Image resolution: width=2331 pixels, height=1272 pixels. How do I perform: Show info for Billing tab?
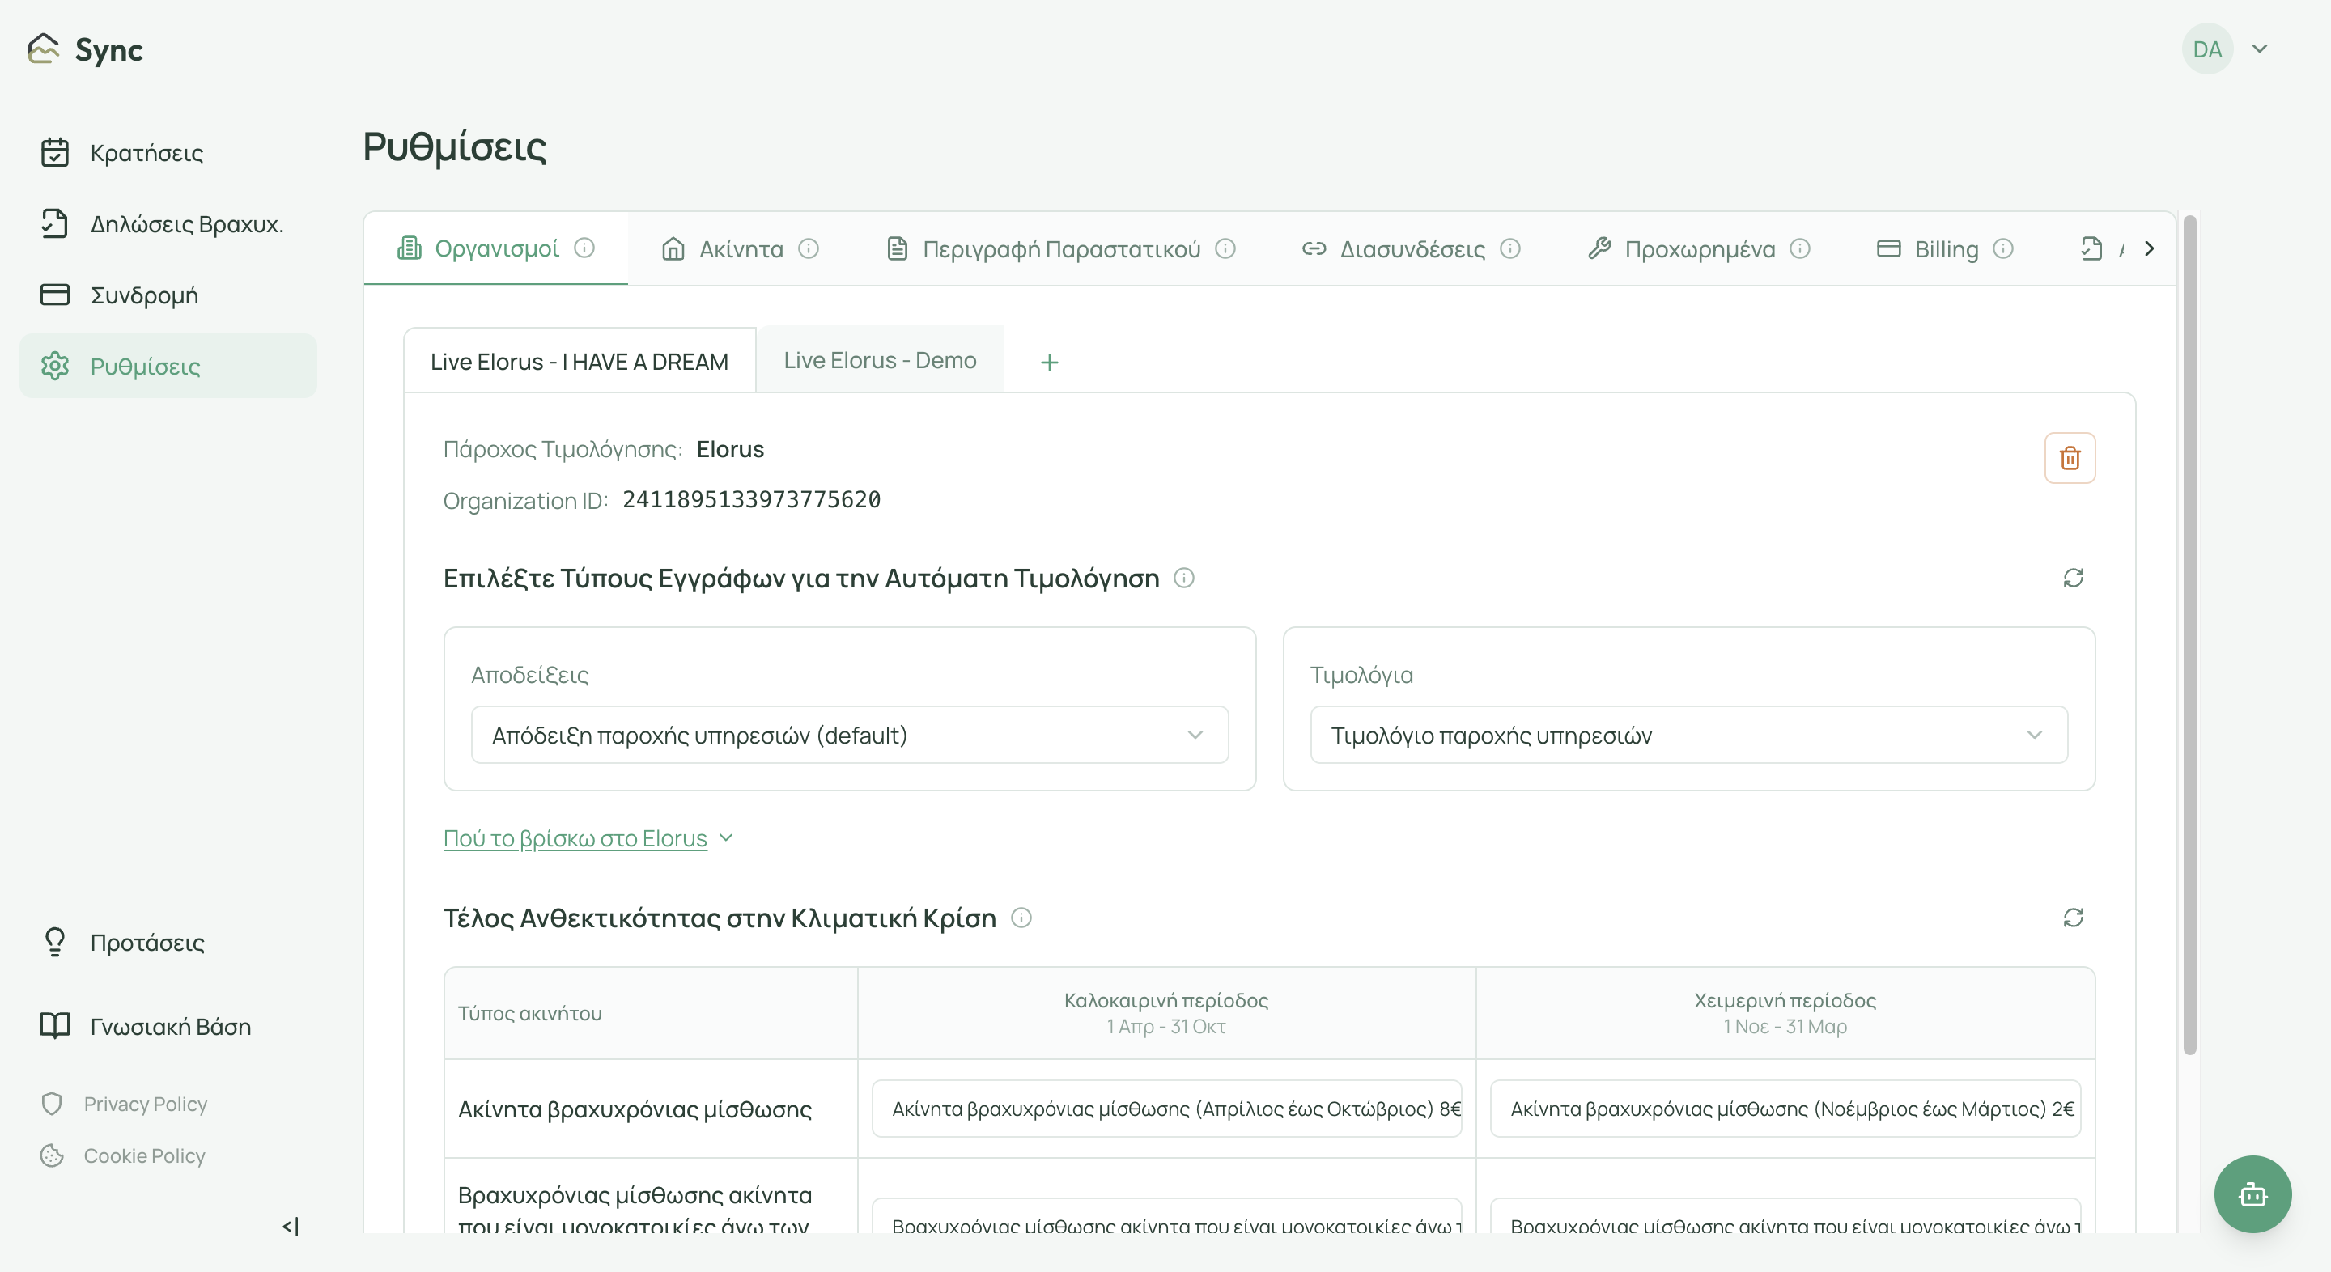[x=2003, y=248]
